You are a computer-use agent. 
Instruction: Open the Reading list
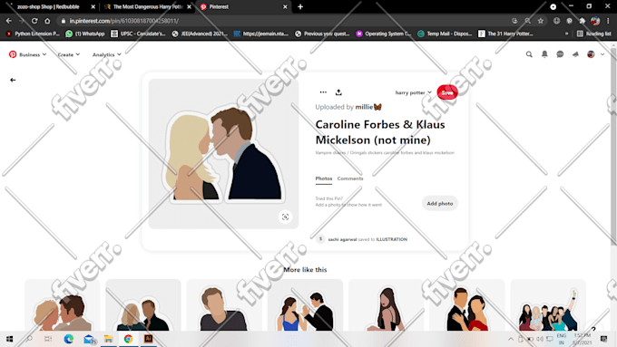(x=594, y=34)
